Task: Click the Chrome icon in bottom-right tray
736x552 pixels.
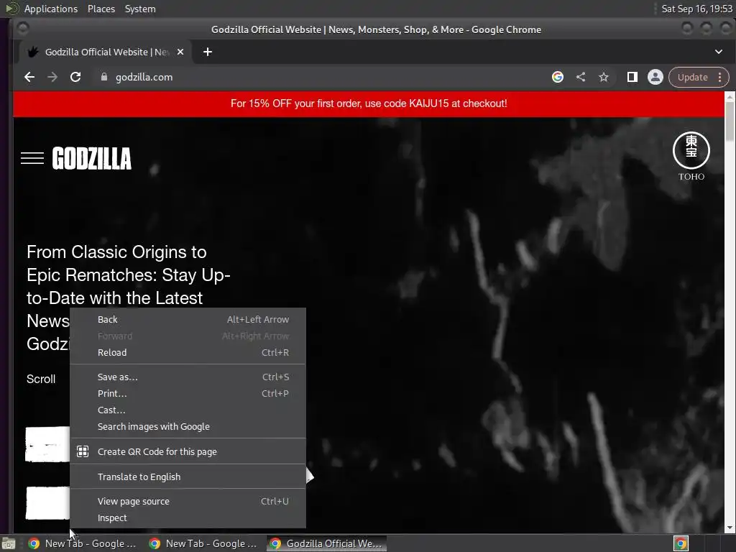Action: point(681,543)
